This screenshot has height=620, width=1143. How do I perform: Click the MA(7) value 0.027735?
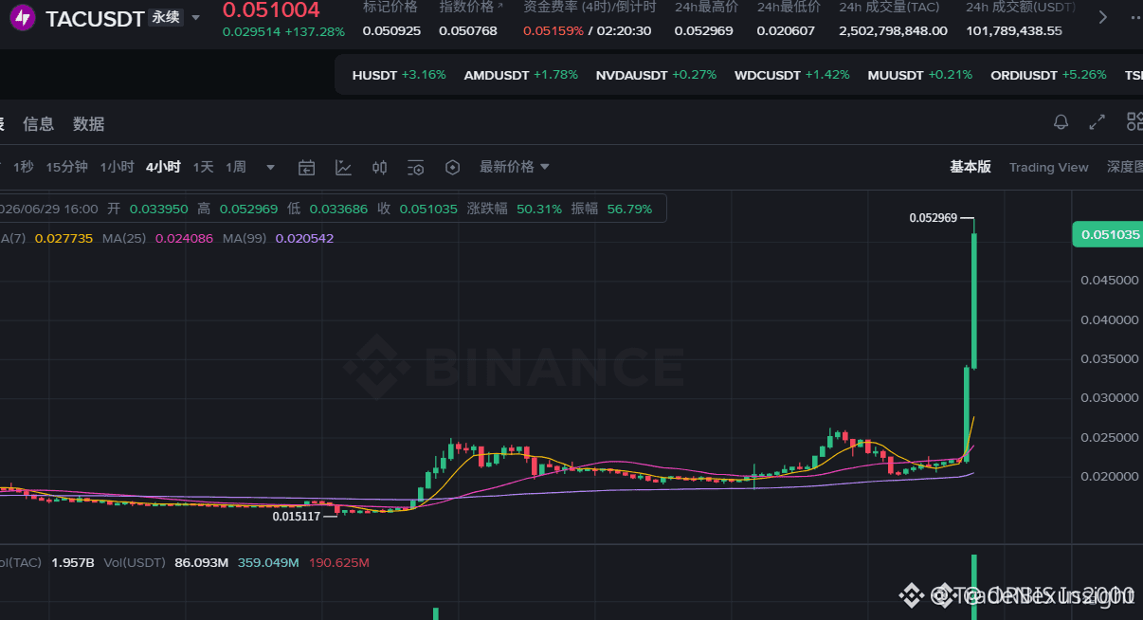(x=63, y=239)
